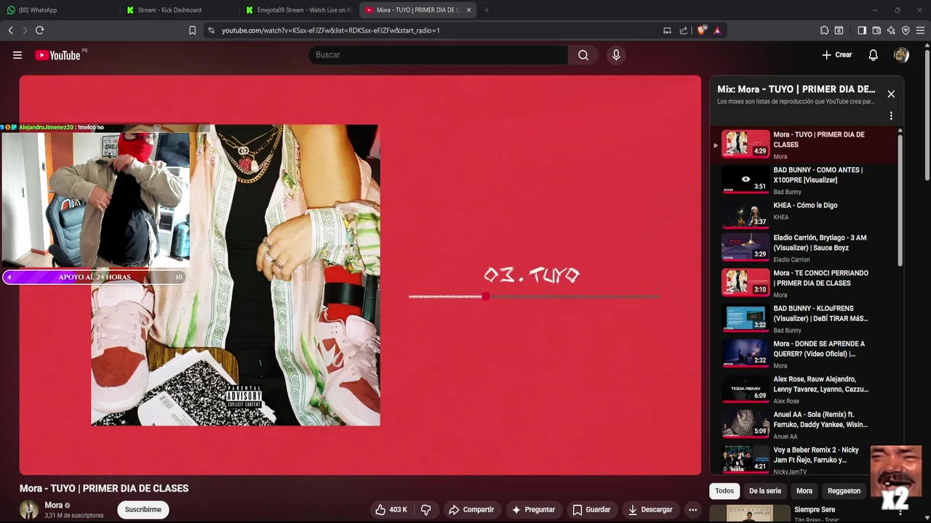Select the De la serie filter chip
The image size is (931, 523).
click(765, 491)
